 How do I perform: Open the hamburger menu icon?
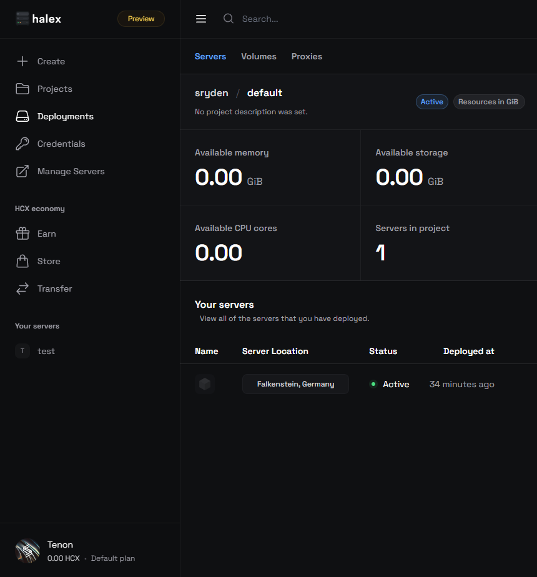(201, 19)
